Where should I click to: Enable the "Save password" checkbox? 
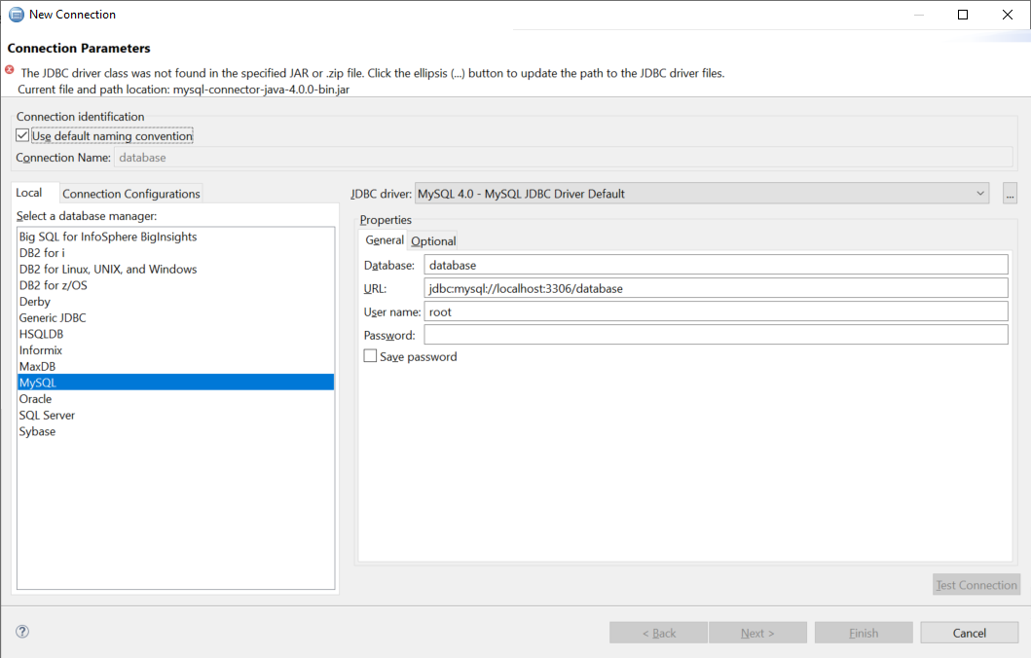370,356
